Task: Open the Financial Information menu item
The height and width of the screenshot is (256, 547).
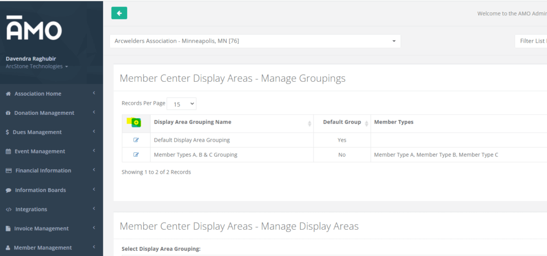Action: pyautogui.click(x=43, y=170)
